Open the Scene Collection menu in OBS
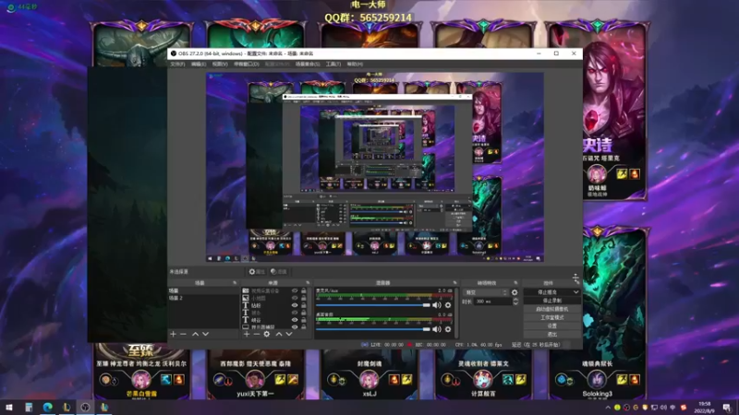The width and height of the screenshot is (739, 415). (308, 64)
